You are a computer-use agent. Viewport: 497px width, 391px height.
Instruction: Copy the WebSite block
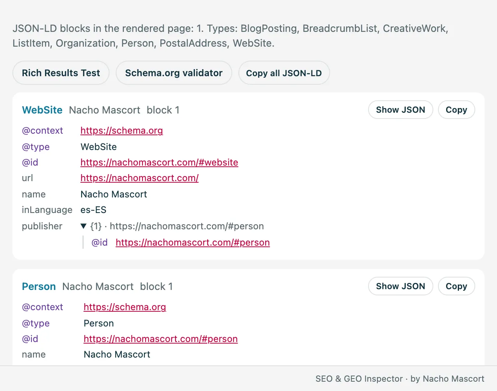tap(456, 110)
